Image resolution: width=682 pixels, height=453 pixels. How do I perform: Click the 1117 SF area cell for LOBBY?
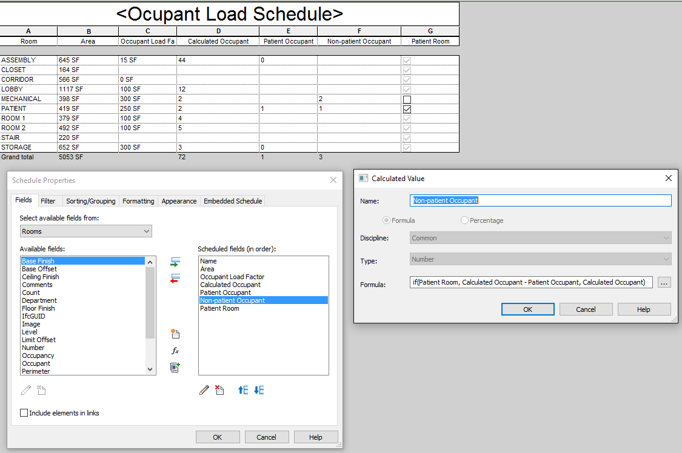point(87,89)
